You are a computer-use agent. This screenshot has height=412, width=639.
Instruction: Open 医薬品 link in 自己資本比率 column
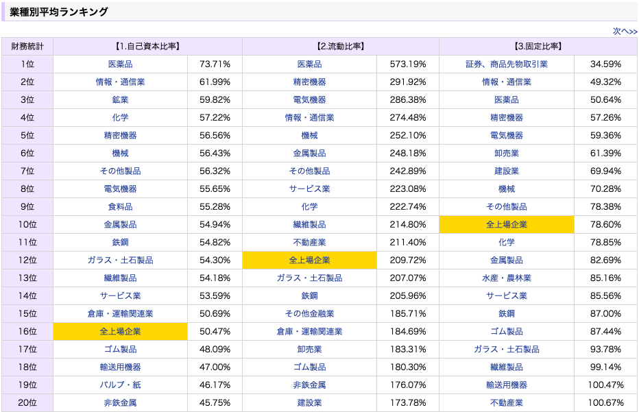(x=120, y=64)
